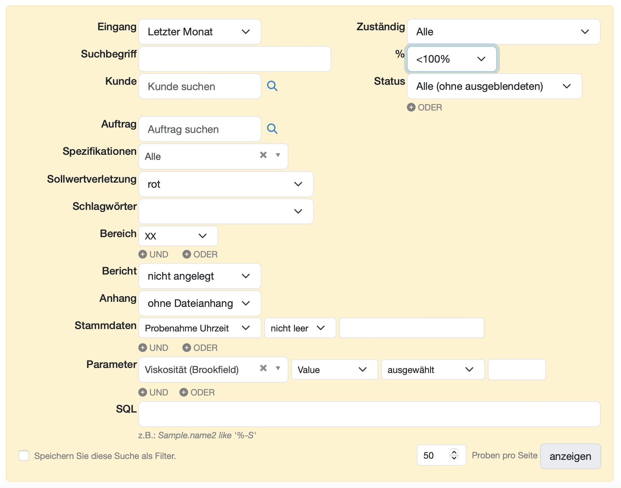Click the ODER plus icon below Parameter
This screenshot has height=488, width=621.
[x=184, y=392]
